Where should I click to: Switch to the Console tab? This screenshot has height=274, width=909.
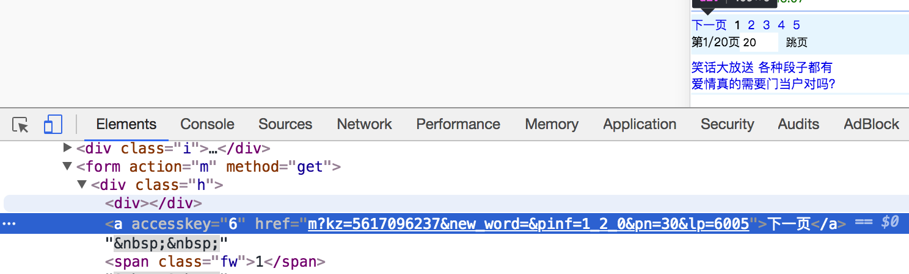click(207, 124)
